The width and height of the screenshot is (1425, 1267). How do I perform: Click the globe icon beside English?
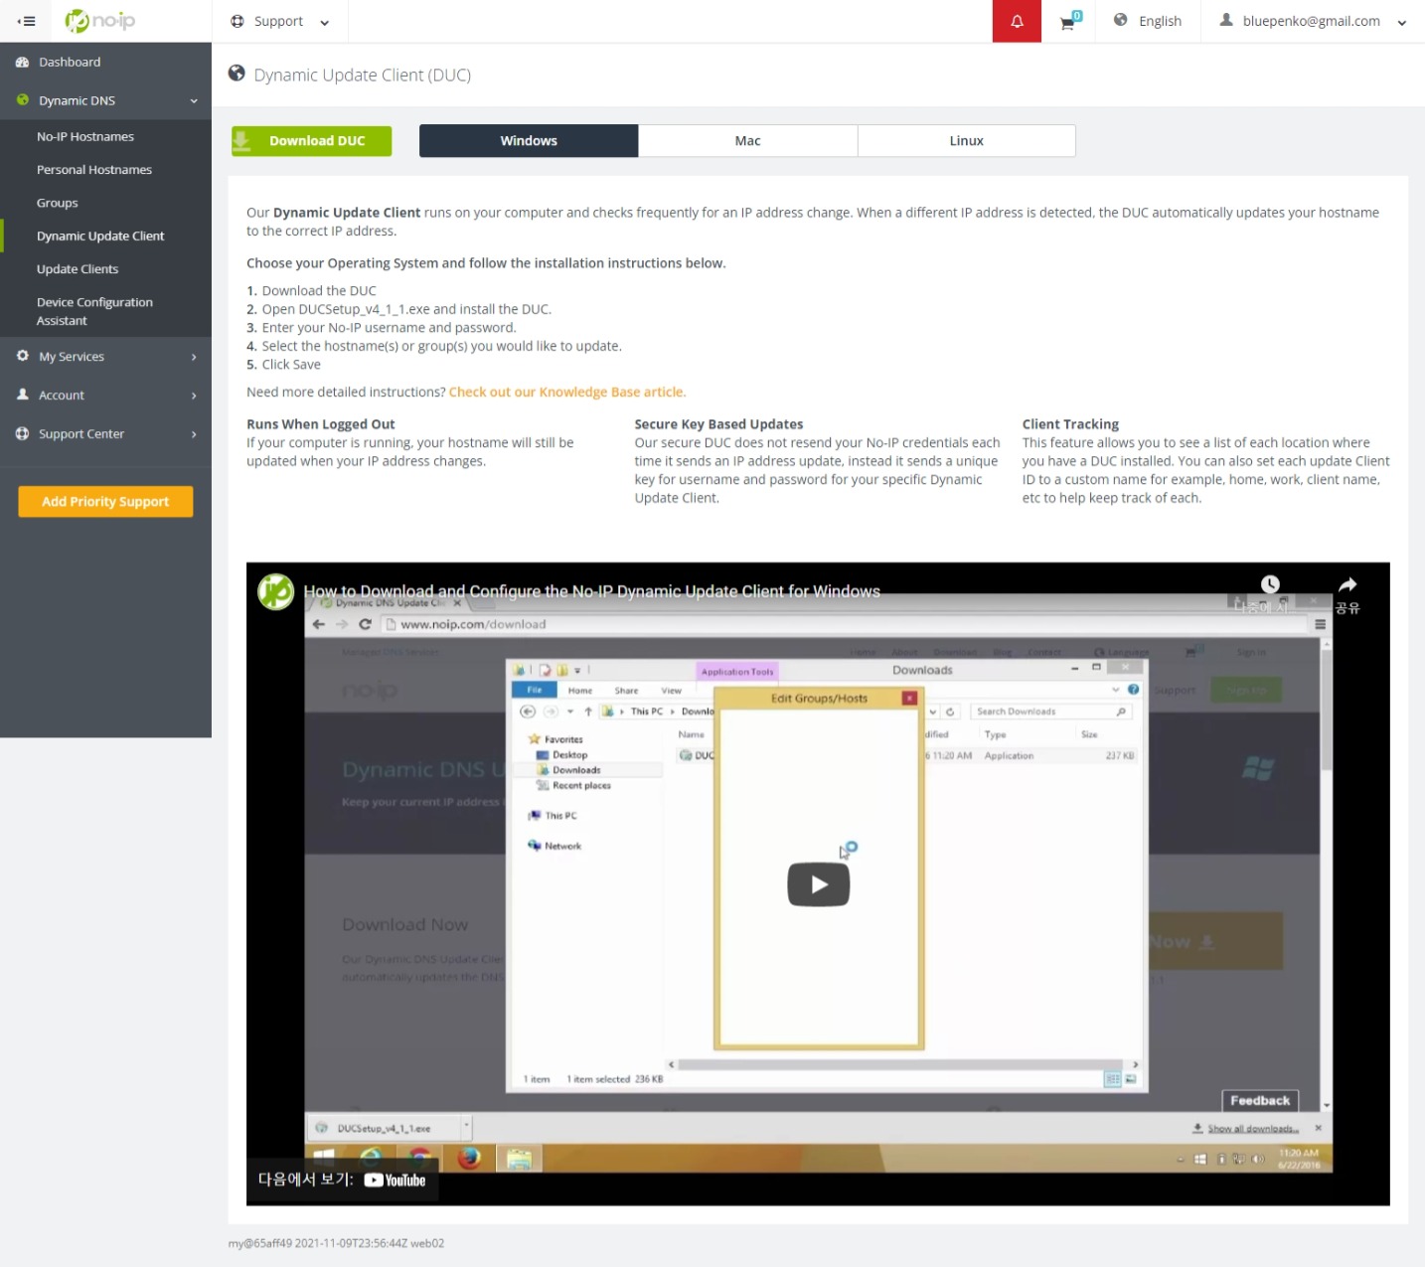(1120, 20)
